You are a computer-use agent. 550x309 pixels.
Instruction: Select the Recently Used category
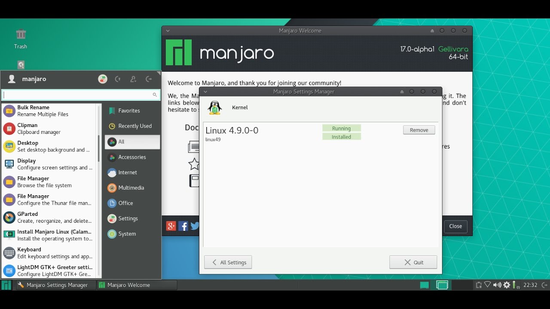tap(132, 126)
